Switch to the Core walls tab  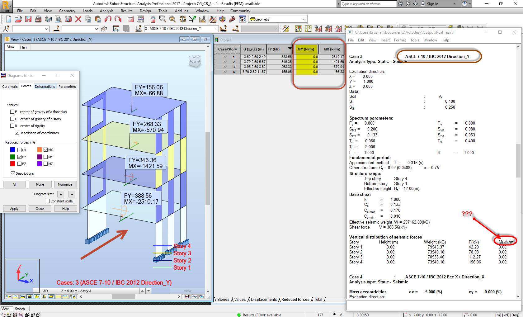pyautogui.click(x=10, y=87)
